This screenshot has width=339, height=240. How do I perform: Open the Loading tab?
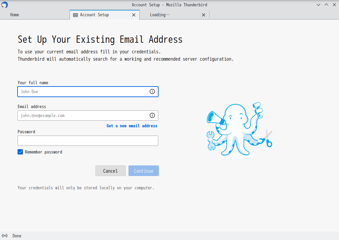(x=174, y=15)
